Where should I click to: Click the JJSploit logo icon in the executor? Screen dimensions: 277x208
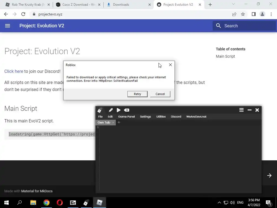coord(100,110)
